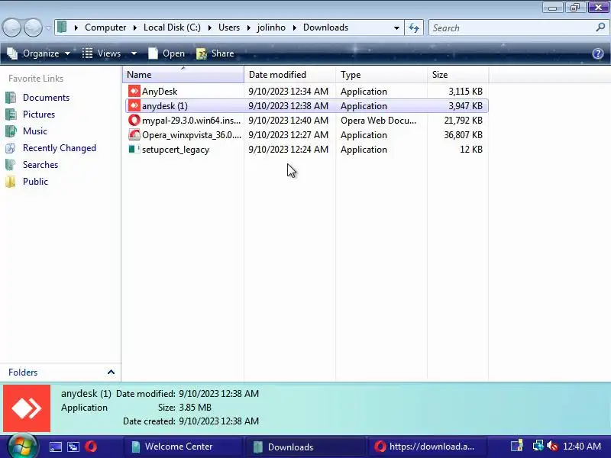
Task: Select Local Disk (C:) breadcrumb
Action: pyautogui.click(x=172, y=27)
